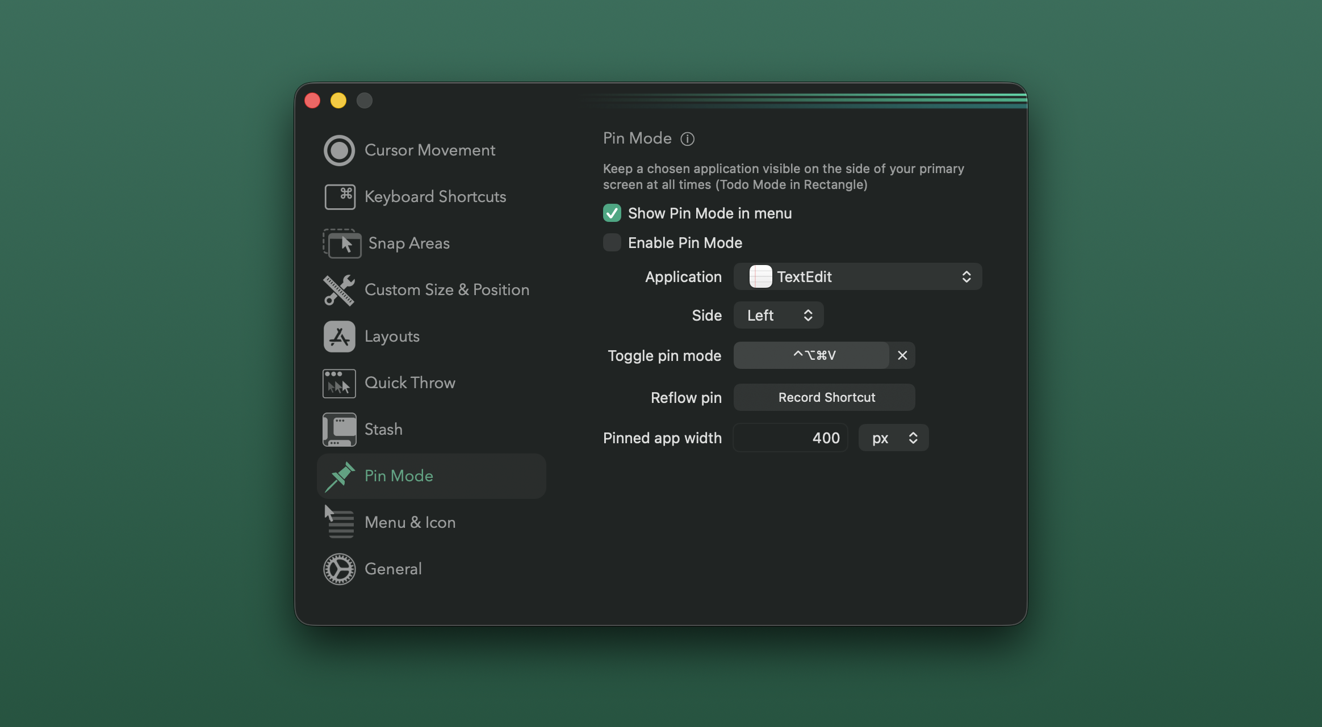Edit the Toggle pin mode shortcut field

coord(811,355)
